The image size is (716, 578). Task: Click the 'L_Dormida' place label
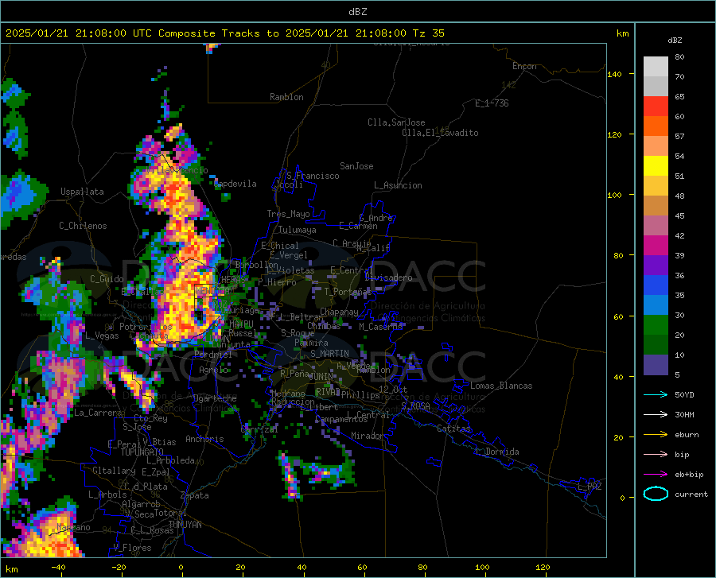click(497, 452)
